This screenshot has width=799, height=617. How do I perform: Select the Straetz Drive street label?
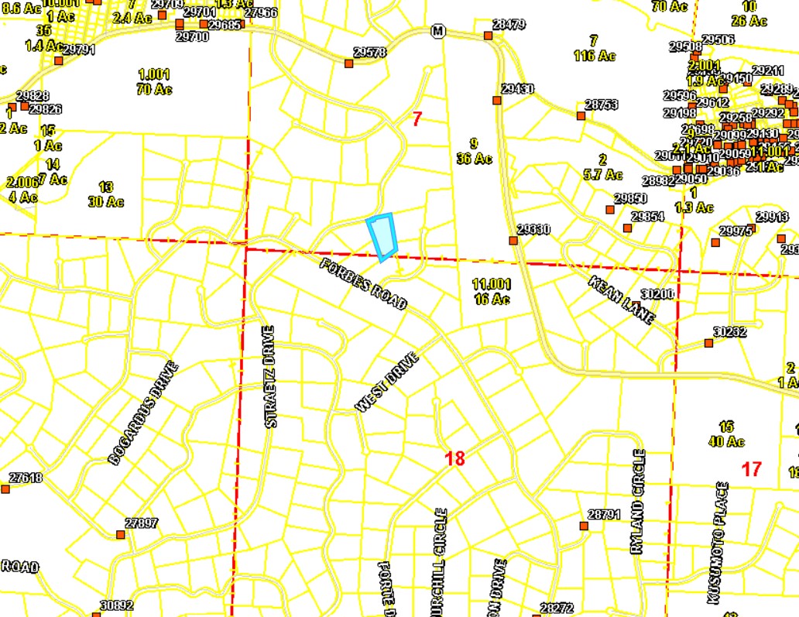point(269,377)
